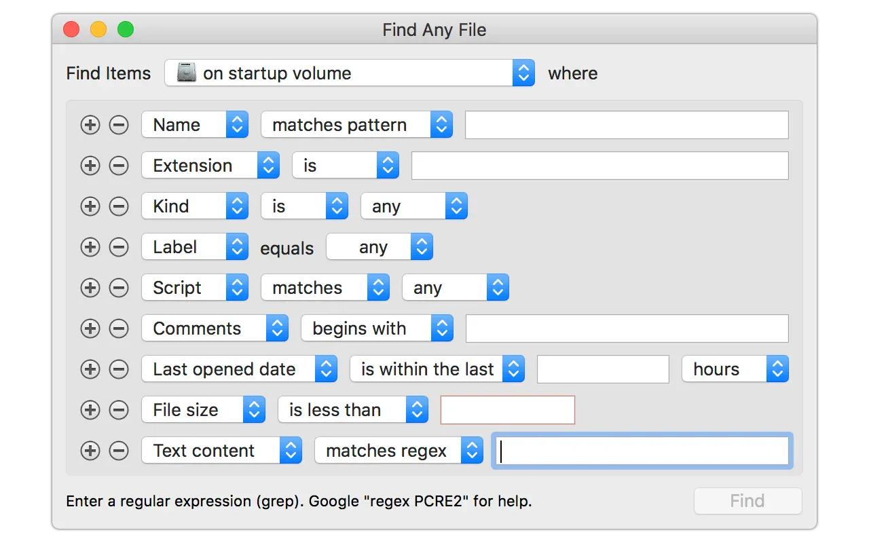869x543 pixels.
Task: Click the Text content regex field
Action: click(x=642, y=451)
